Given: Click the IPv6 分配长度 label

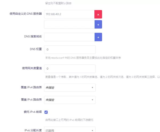Looking at the screenshot, I should pos(33,130).
